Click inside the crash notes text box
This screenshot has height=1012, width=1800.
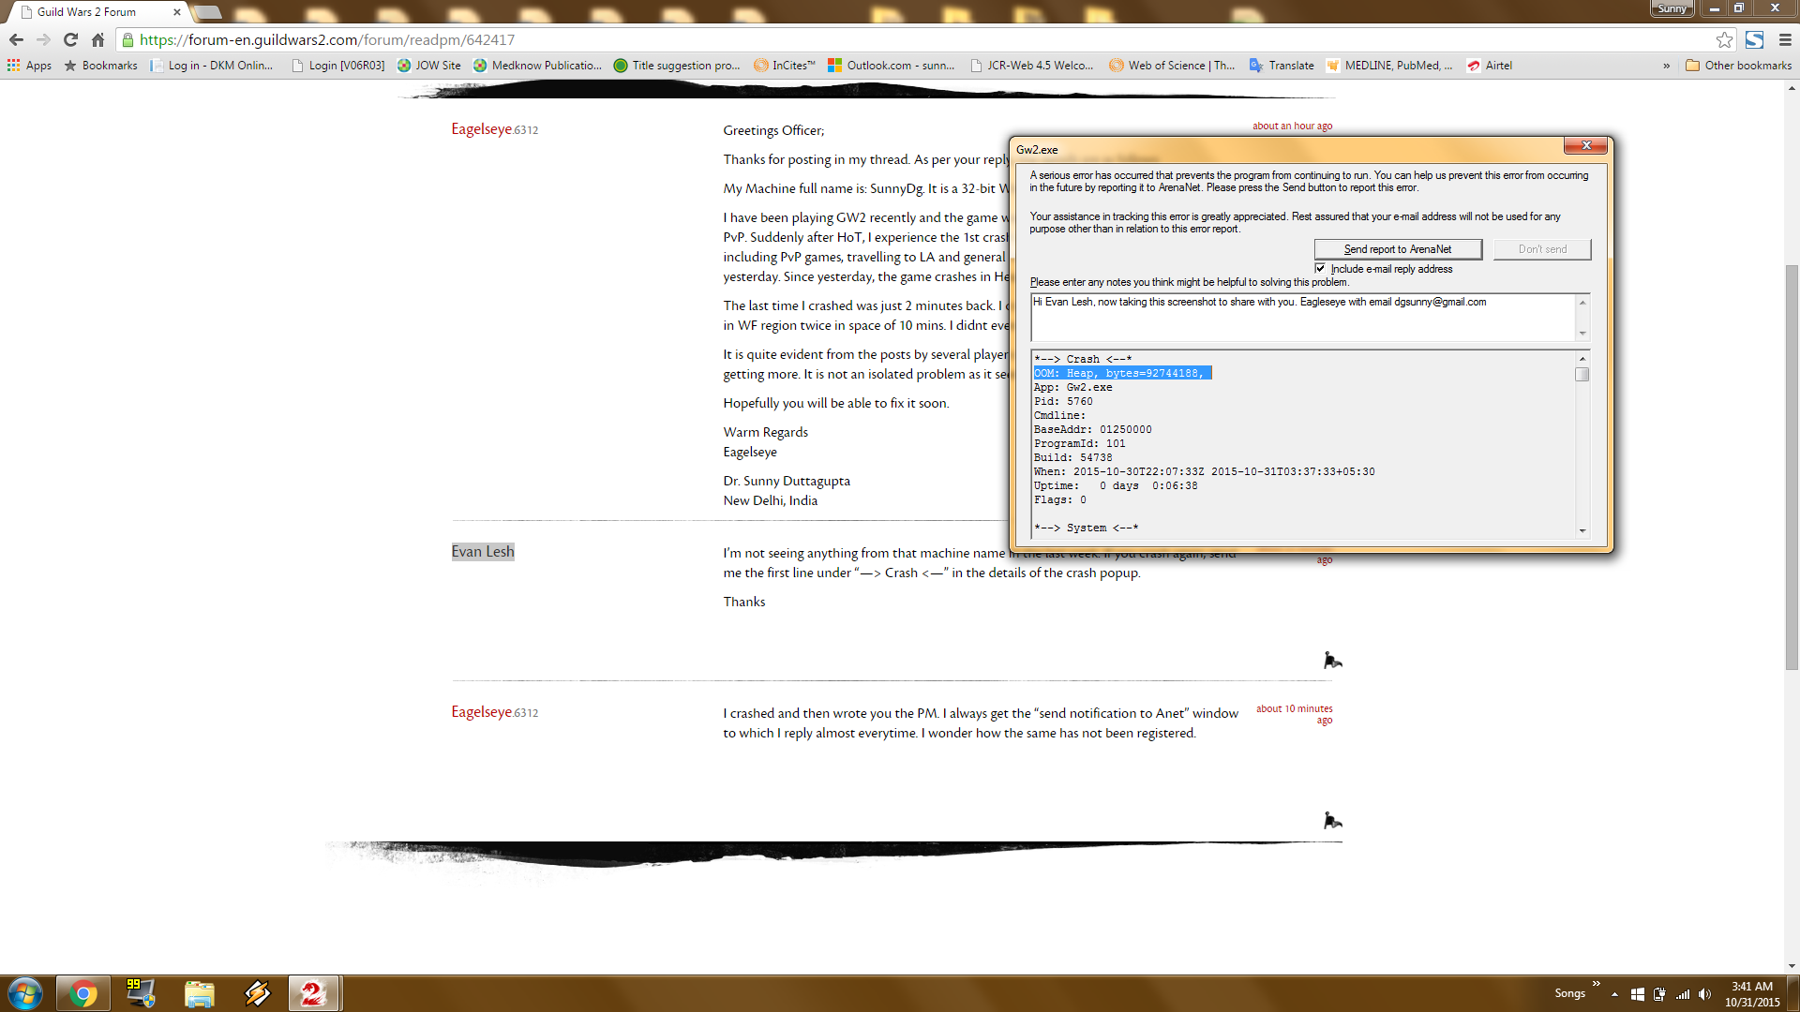pos(1303,317)
